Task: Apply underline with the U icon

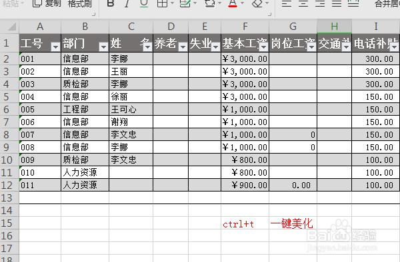Action: click(144, 3)
